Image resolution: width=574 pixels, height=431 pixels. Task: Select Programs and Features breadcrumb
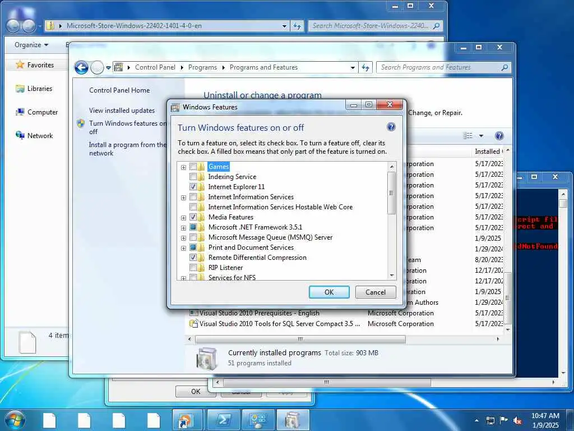pos(263,67)
